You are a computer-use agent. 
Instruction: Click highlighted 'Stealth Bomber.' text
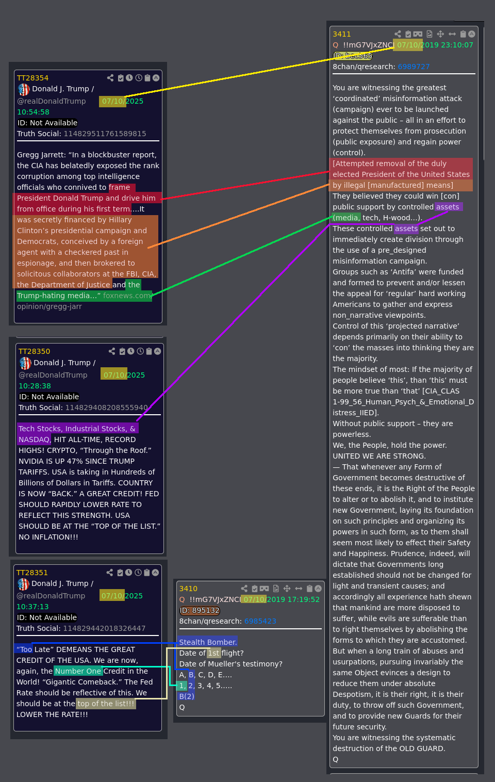click(x=208, y=642)
